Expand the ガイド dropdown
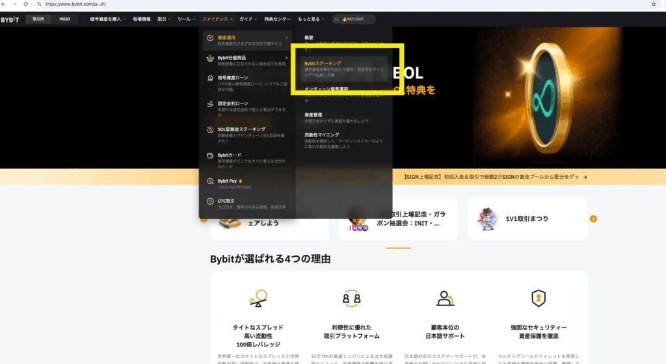The height and width of the screenshot is (364, 666). 248,19
